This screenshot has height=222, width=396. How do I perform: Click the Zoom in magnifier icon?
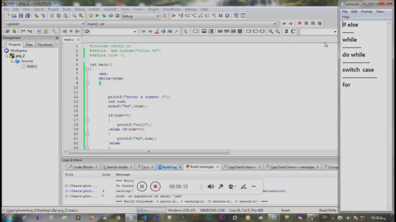[271, 31]
